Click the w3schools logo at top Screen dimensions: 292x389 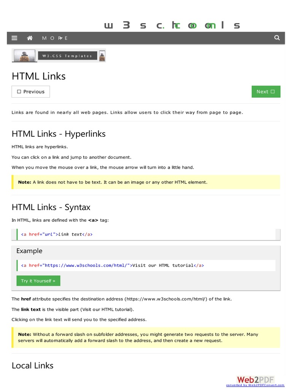click(x=172, y=25)
